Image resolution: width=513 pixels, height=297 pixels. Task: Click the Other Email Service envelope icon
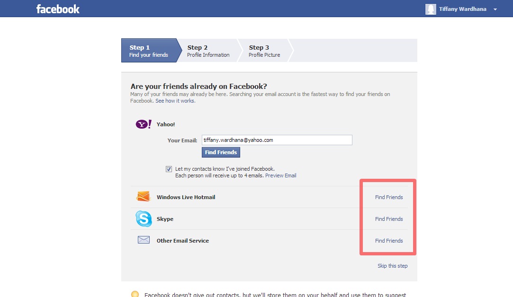coord(144,240)
